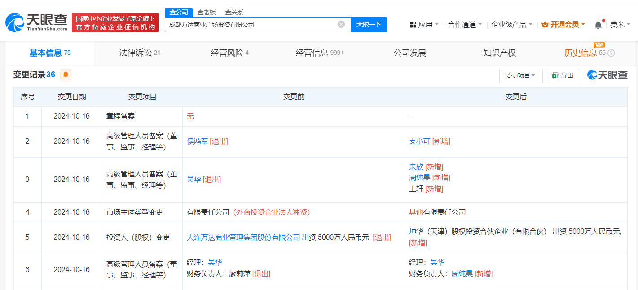Click the 天眼一下 search button
638x290 pixels.
pyautogui.click(x=369, y=24)
